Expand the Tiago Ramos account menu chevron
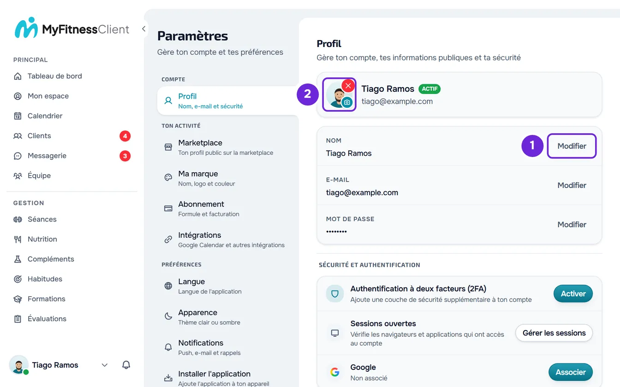Screen dimensions: 620x387 pos(105,365)
